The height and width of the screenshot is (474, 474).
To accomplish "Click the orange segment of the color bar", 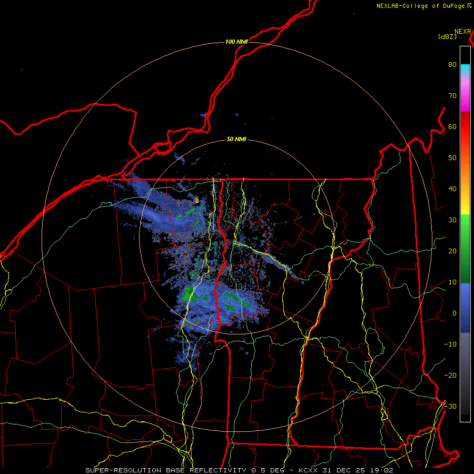I will pyautogui.click(x=465, y=170).
